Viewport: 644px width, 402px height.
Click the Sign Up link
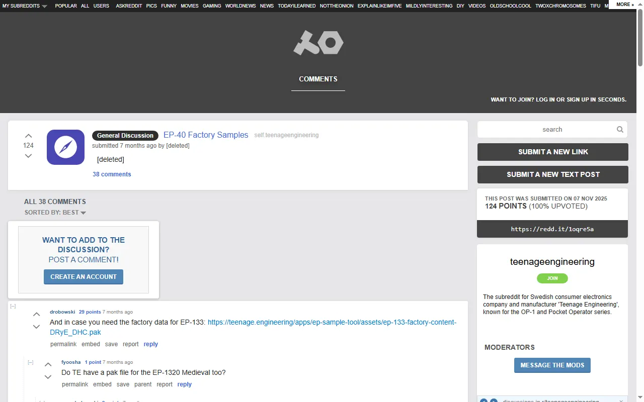[x=577, y=99]
